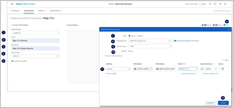Screen dimensions: 234x108
Task: Open the Network Mode Traditional dropdown
Action: [x=35, y=33]
